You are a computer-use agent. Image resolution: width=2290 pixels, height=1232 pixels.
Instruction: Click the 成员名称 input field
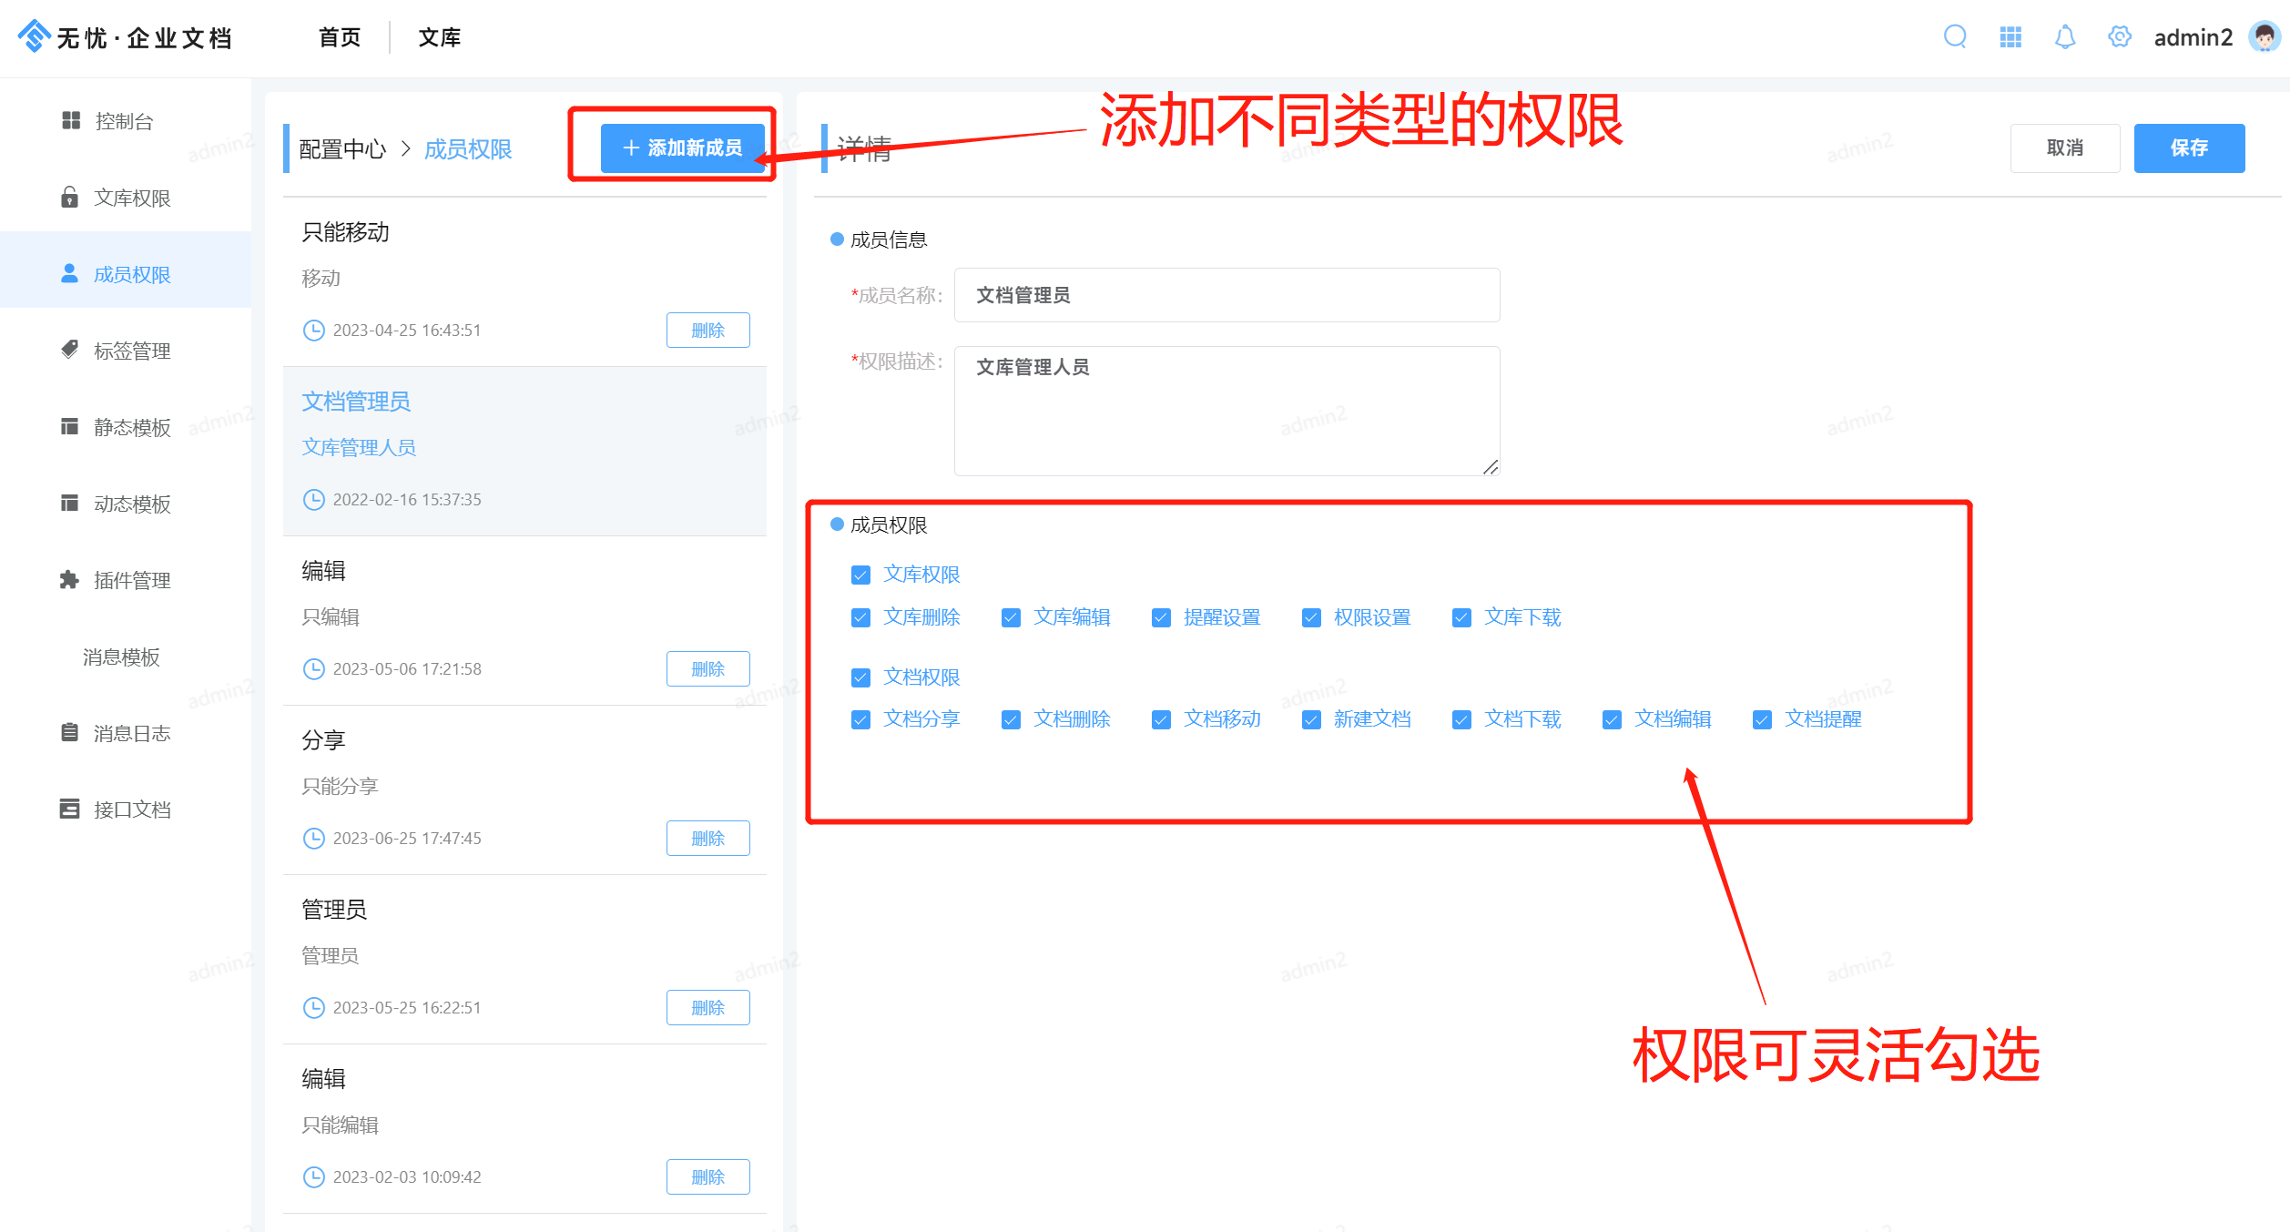click(x=1226, y=295)
